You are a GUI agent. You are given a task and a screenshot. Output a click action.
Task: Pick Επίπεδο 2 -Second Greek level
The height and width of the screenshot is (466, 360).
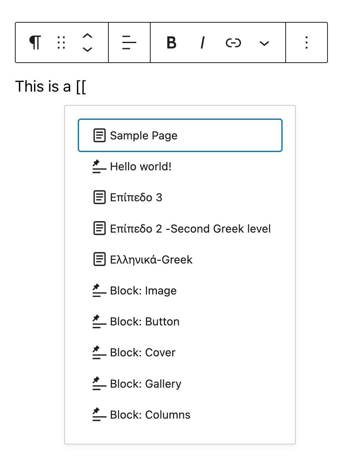click(190, 229)
